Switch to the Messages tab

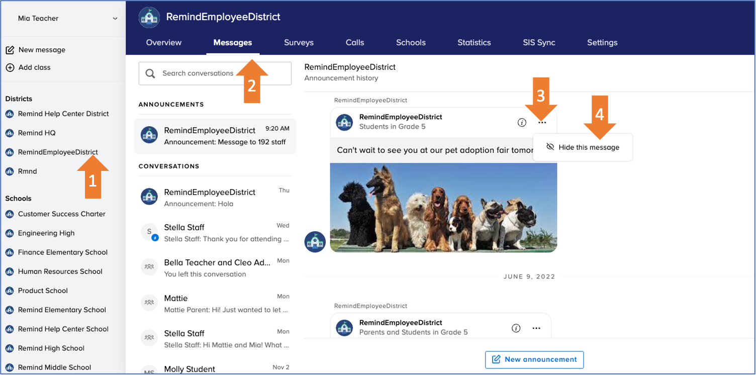pos(233,43)
